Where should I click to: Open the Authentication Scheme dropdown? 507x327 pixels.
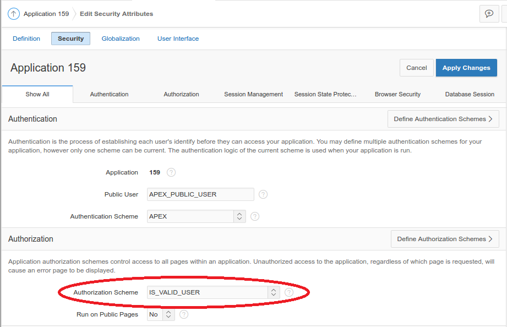coord(239,216)
